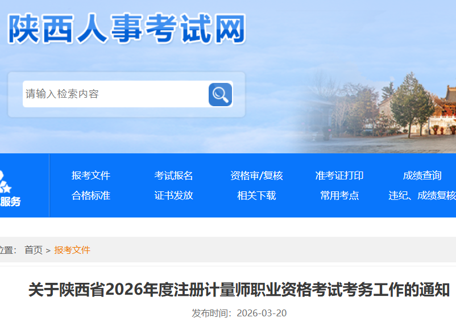This screenshot has width=456, height=322.
Task: Click the 发布时间 2026-03-20 date text
Action: click(239, 313)
